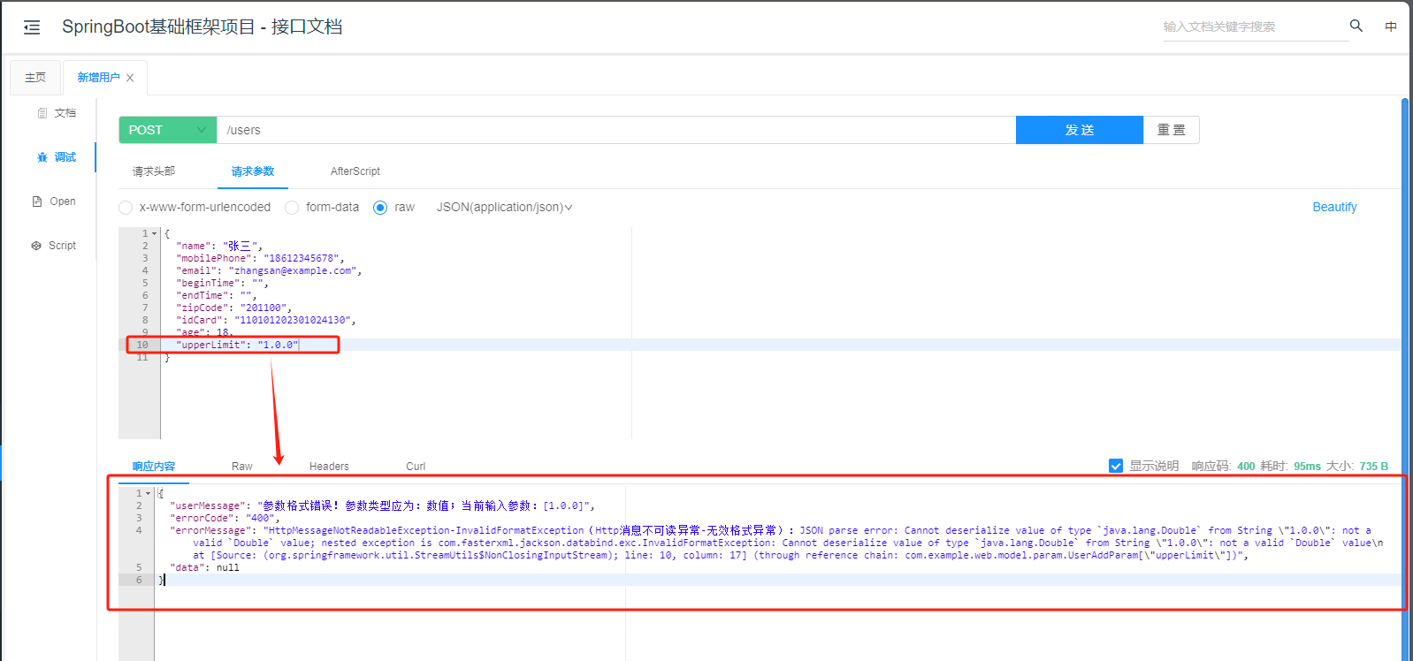Image resolution: width=1413 pixels, height=661 pixels.
Task: Click the response code 400 value
Action: point(1246,467)
